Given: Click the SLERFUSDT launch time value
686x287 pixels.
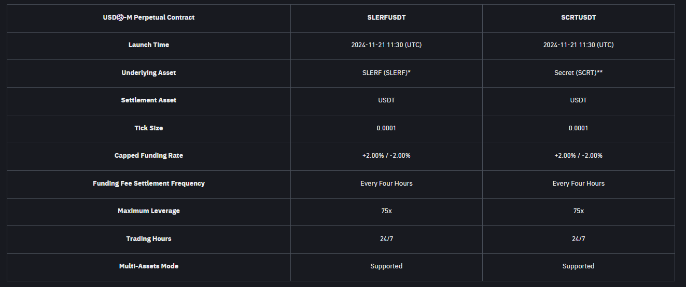Looking at the screenshot, I should [x=386, y=45].
